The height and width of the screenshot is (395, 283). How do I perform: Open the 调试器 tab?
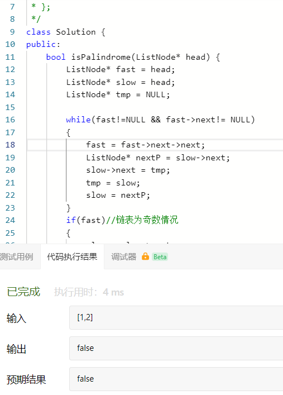click(x=123, y=256)
